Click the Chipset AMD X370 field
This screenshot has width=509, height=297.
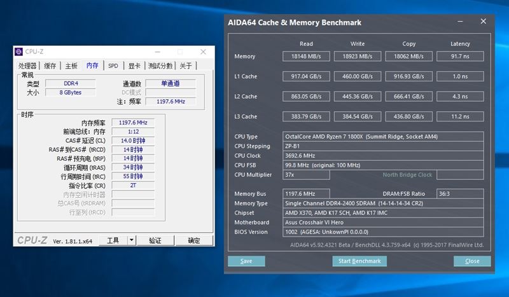click(x=383, y=212)
